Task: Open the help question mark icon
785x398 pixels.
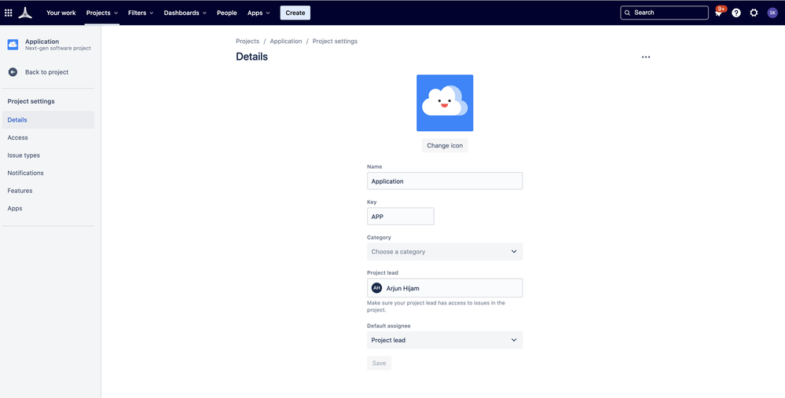Action: tap(736, 13)
